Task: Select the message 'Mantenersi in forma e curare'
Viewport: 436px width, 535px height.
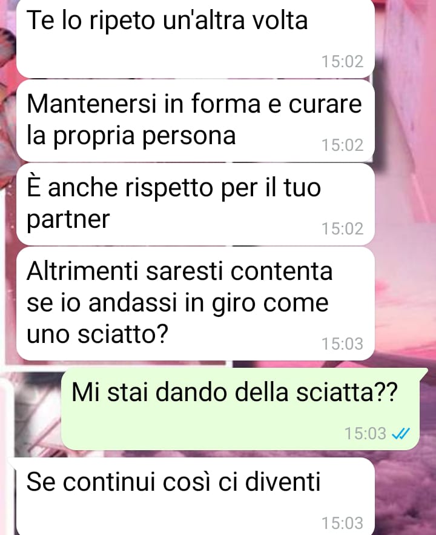Action: (x=196, y=121)
